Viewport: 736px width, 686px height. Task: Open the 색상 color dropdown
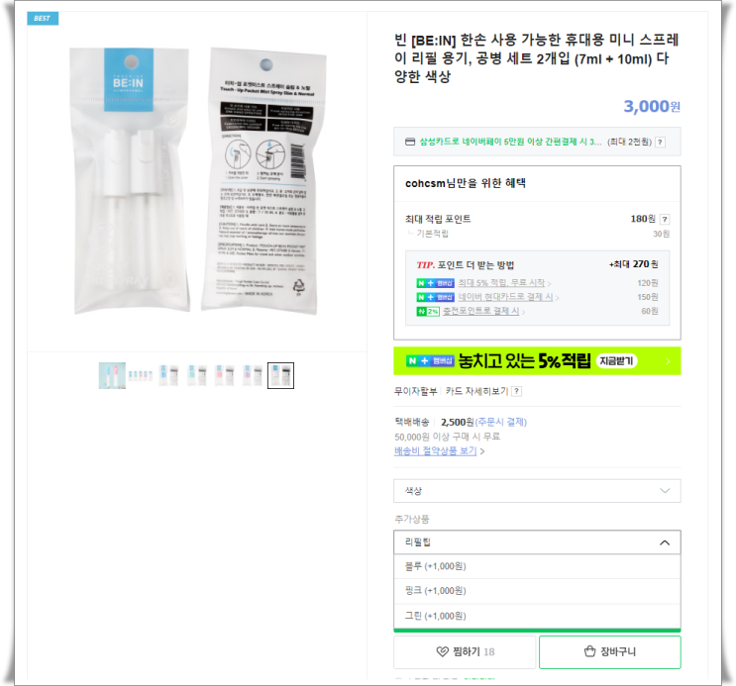tap(537, 491)
